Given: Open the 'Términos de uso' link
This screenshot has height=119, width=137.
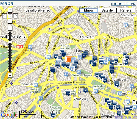Looking at the screenshot, I should click(126, 117).
